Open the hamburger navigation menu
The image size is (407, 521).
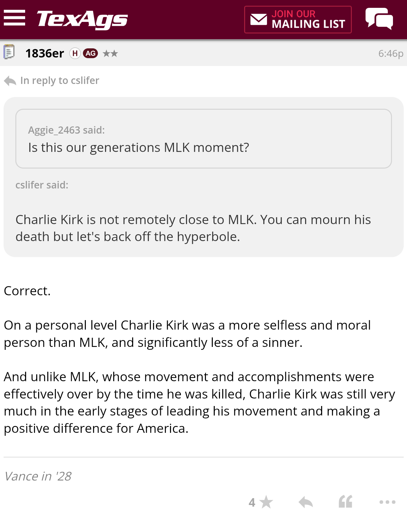click(x=14, y=18)
